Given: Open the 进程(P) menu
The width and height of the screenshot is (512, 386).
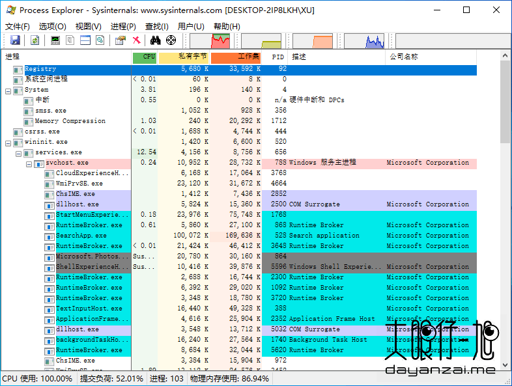Looking at the screenshot, I should 123,27.
